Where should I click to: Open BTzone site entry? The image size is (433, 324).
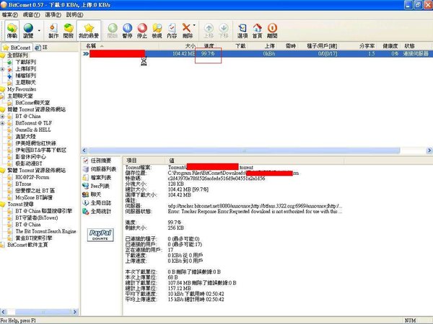23,184
